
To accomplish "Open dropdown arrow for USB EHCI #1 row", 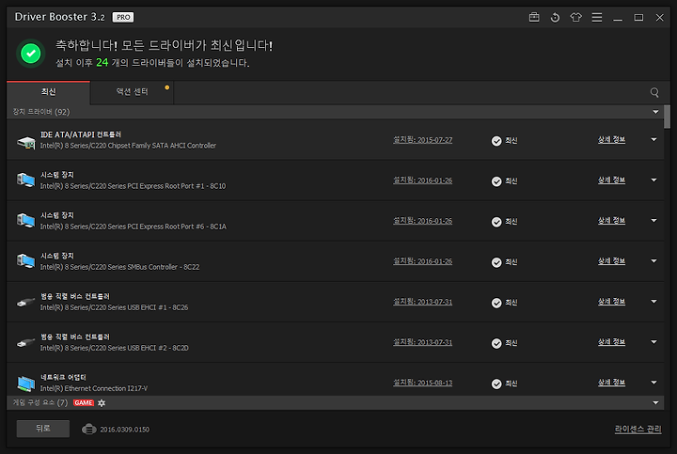I will click(x=653, y=301).
